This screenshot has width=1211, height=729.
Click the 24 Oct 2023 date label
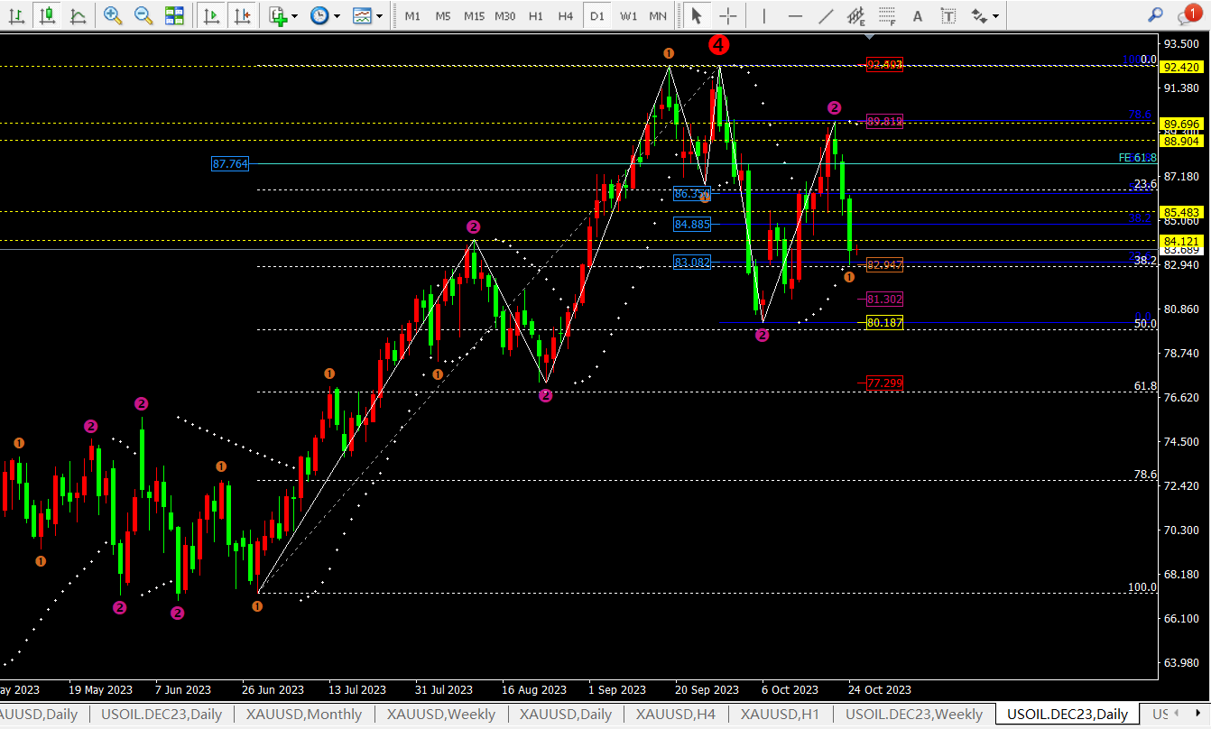point(880,690)
